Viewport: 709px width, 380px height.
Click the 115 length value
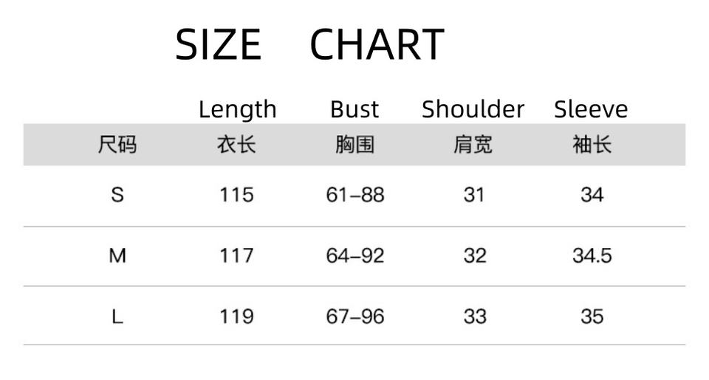(x=236, y=195)
